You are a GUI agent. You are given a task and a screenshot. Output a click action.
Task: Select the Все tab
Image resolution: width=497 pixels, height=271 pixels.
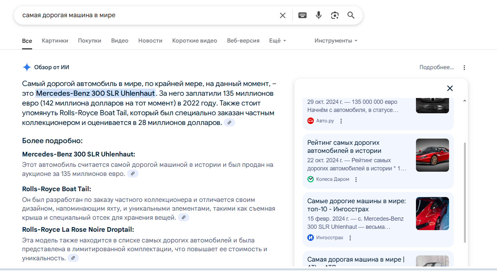(27, 41)
